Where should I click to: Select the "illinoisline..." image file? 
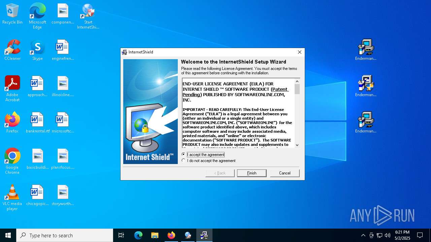pyautogui.click(x=63, y=87)
